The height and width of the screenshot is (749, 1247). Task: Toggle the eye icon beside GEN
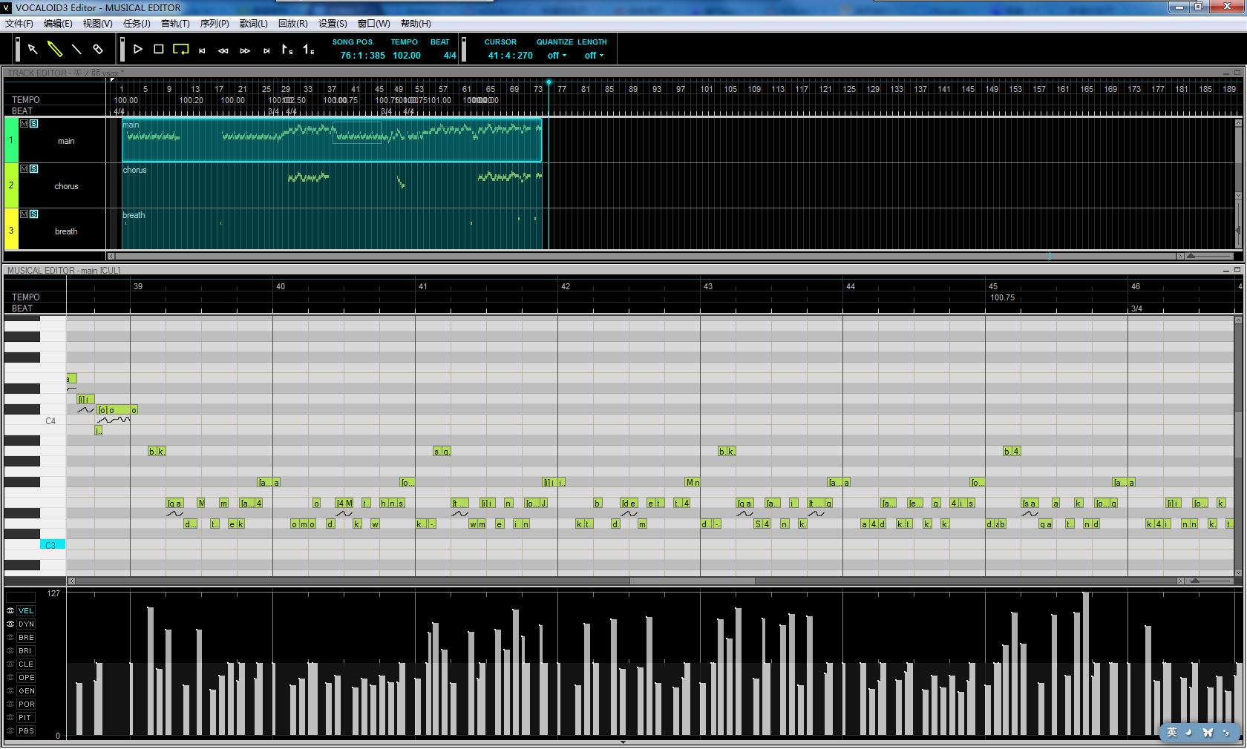point(10,691)
